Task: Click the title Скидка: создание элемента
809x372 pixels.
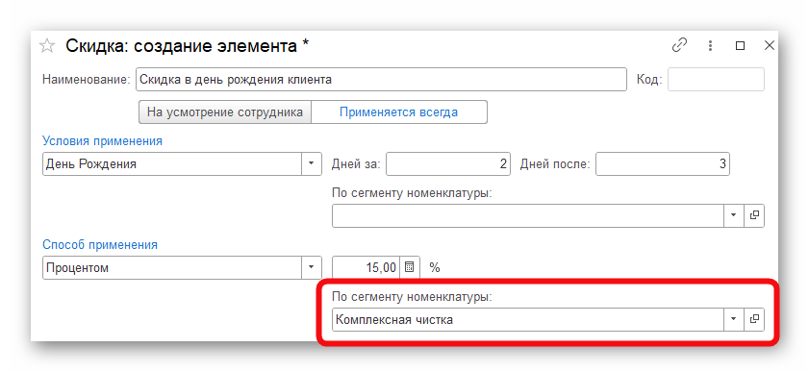Action: 187,46
